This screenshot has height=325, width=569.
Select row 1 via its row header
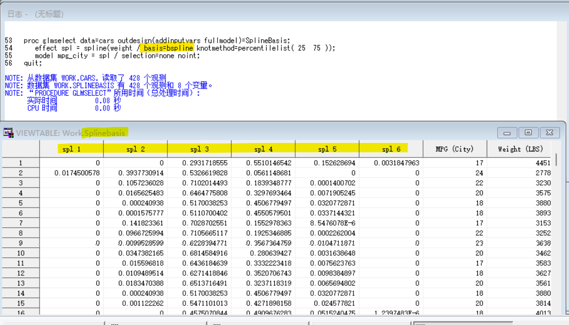[21, 163]
